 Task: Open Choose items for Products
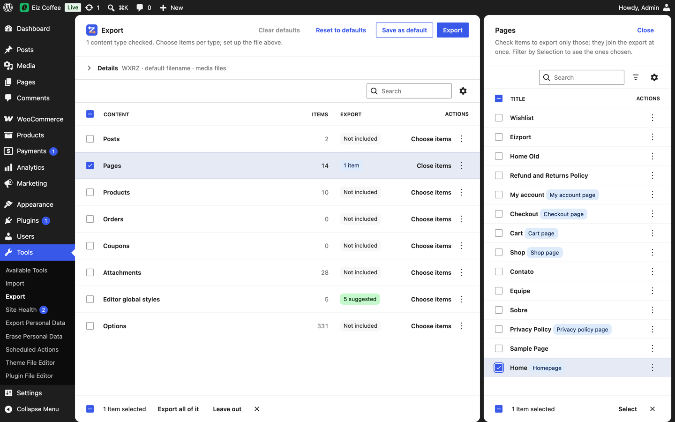tap(431, 192)
